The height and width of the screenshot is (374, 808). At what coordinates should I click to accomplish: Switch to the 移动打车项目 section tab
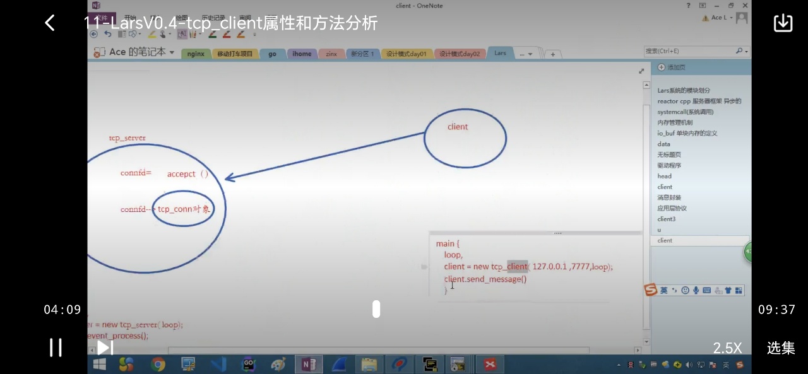(235, 54)
